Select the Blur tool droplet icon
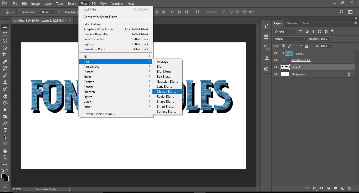Screen dimensions: 359x193 point(5,110)
